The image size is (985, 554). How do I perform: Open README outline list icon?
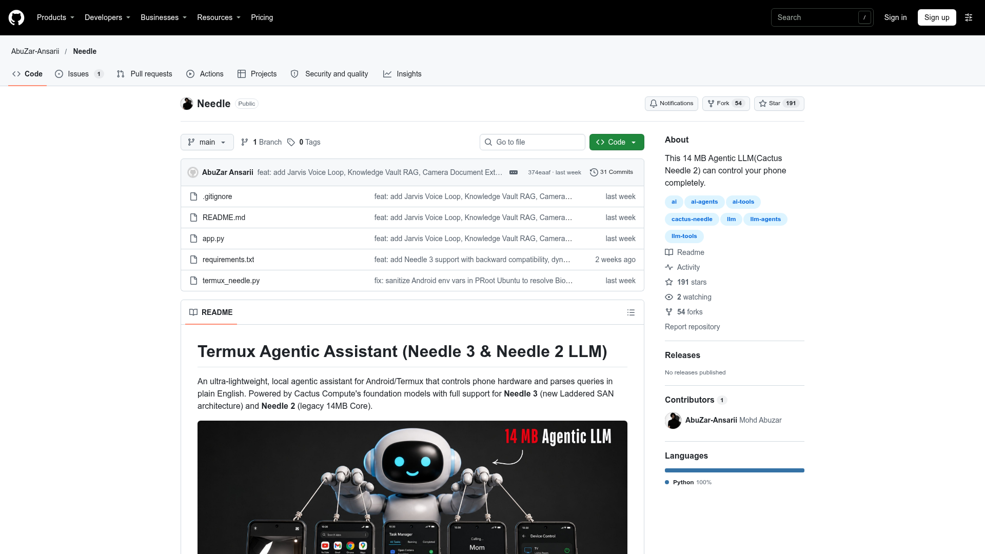click(631, 312)
